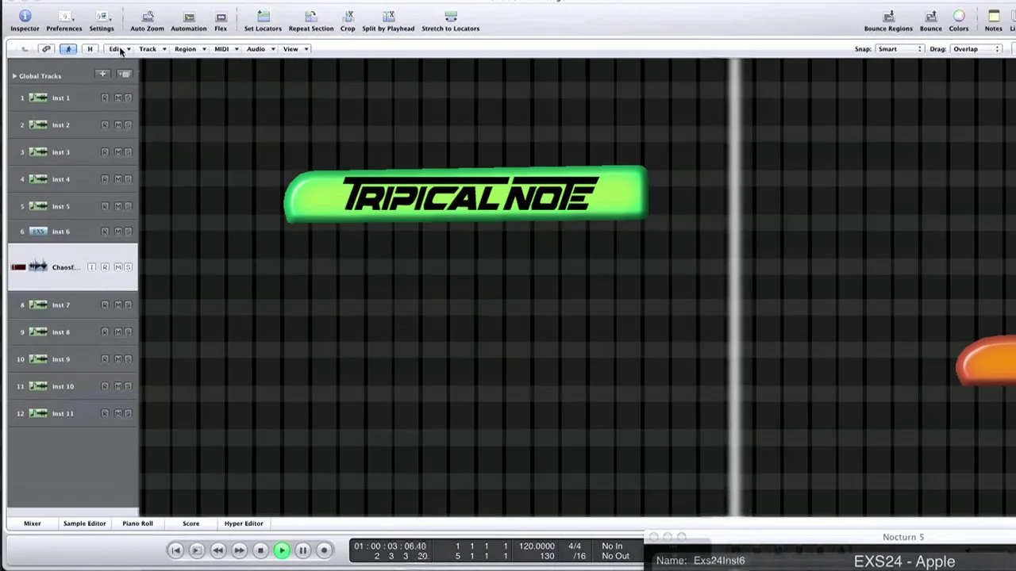
Task: Click the ChaosE track waveform icon
Action: click(38, 267)
